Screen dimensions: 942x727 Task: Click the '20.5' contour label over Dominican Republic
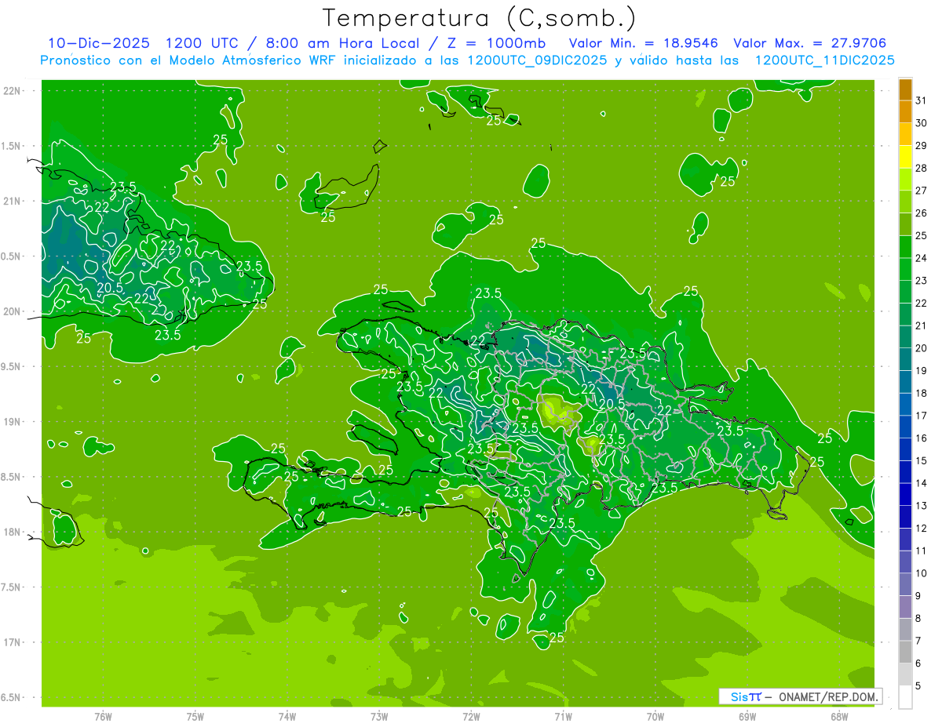612,404
